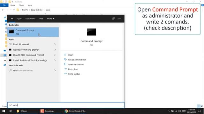Click the Block Host.cmd file icon
204x114 pixels.
click(x=10, y=44)
